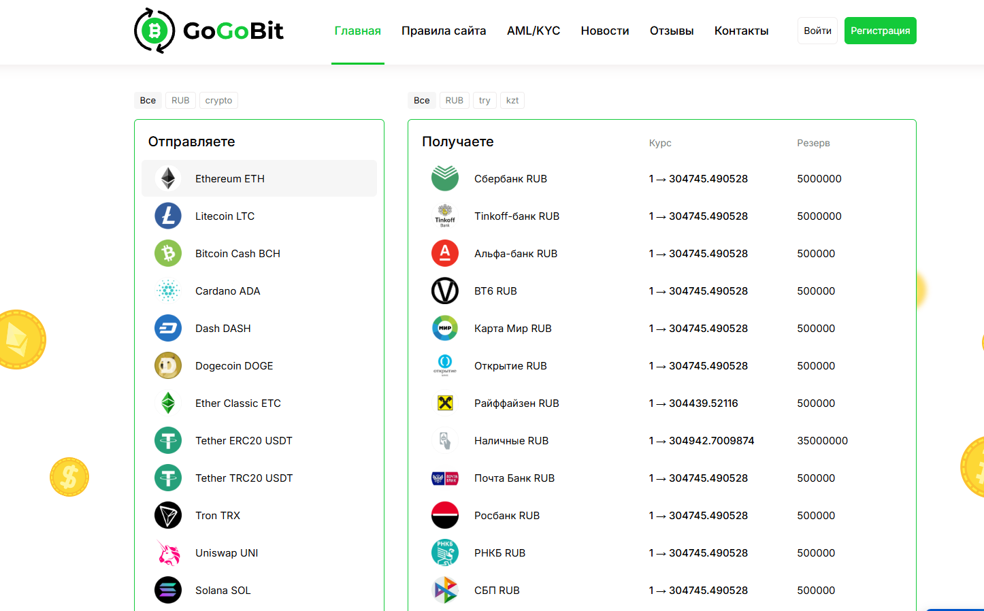Click the Solana SOL icon
This screenshot has height=611, width=984.
[168, 590]
